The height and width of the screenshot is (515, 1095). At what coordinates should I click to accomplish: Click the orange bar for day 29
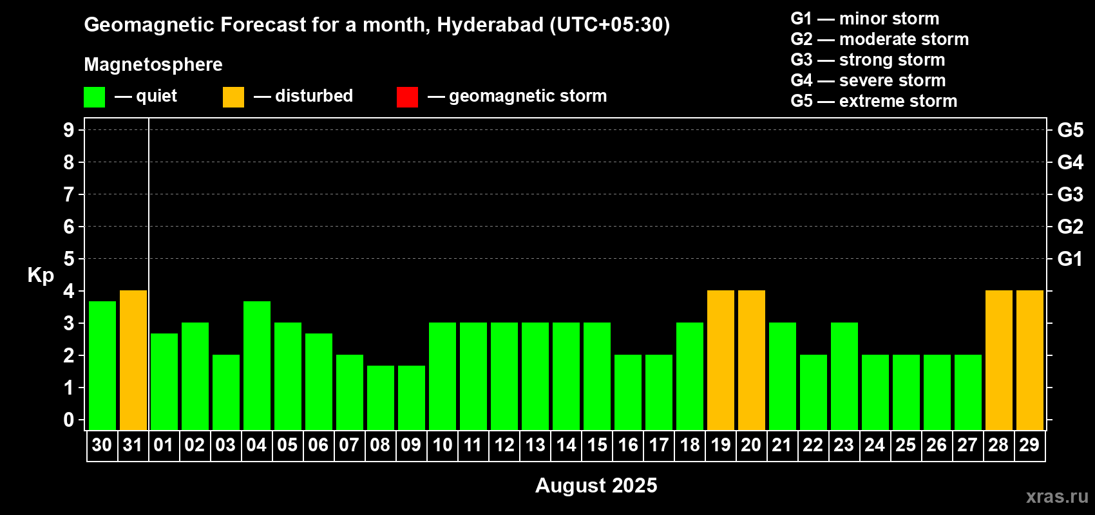click(x=1030, y=360)
